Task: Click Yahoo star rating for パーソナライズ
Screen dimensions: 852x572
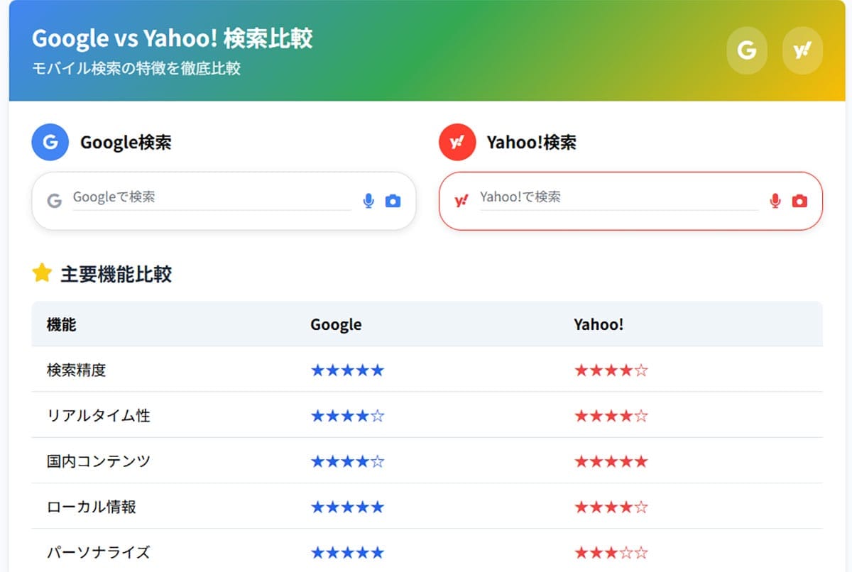Action: (x=611, y=552)
